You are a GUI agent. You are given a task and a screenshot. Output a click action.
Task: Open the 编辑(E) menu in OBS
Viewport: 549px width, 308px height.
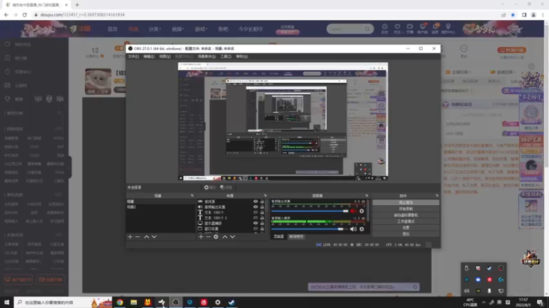coord(149,56)
